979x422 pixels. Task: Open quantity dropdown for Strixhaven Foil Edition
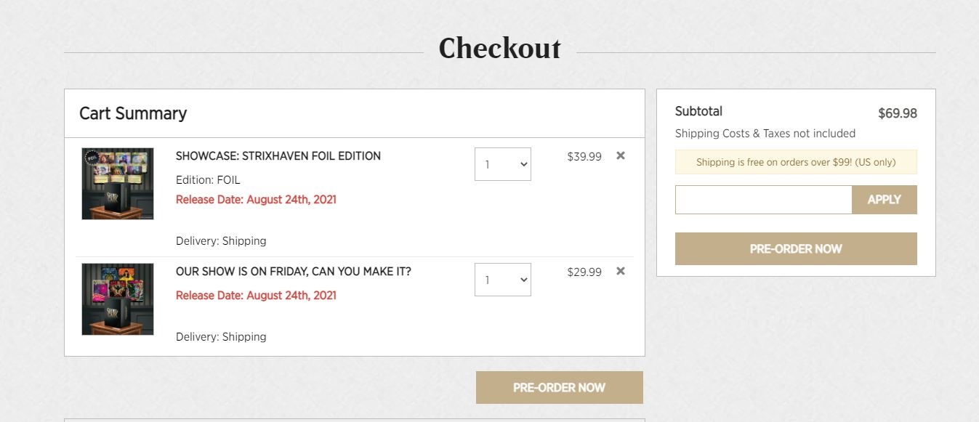click(x=503, y=164)
